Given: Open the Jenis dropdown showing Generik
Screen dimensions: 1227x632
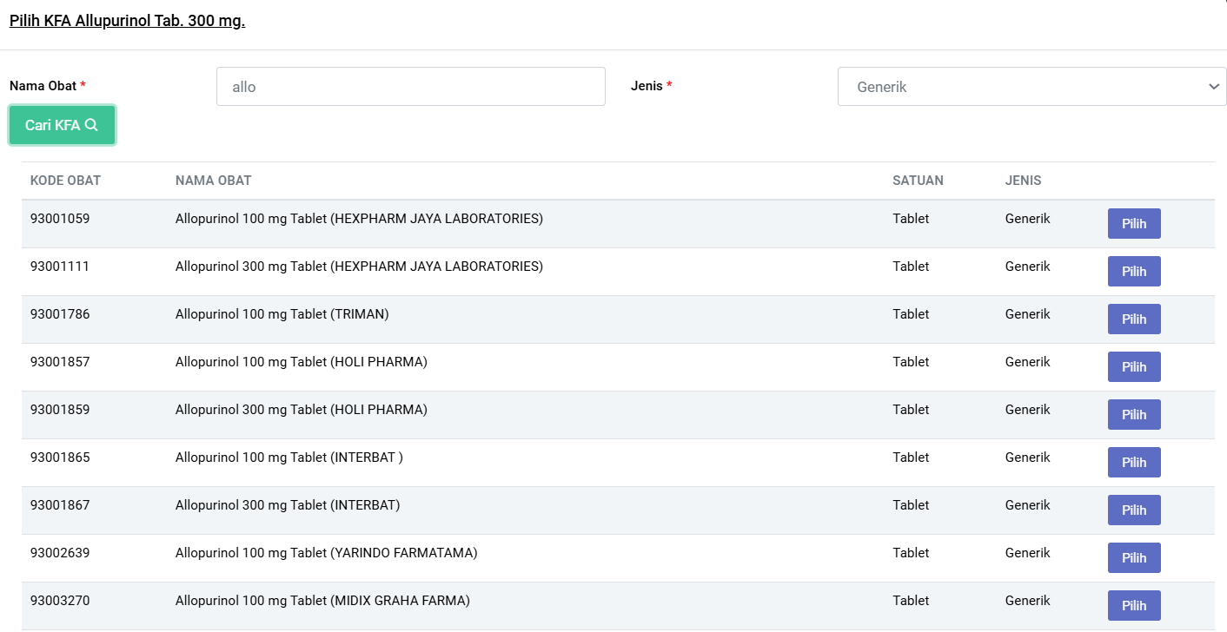Looking at the screenshot, I should point(1031,87).
